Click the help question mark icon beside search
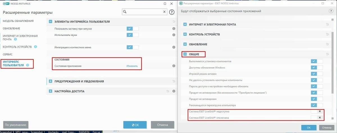The height and width of the screenshot is (133, 337). [x=172, y=12]
